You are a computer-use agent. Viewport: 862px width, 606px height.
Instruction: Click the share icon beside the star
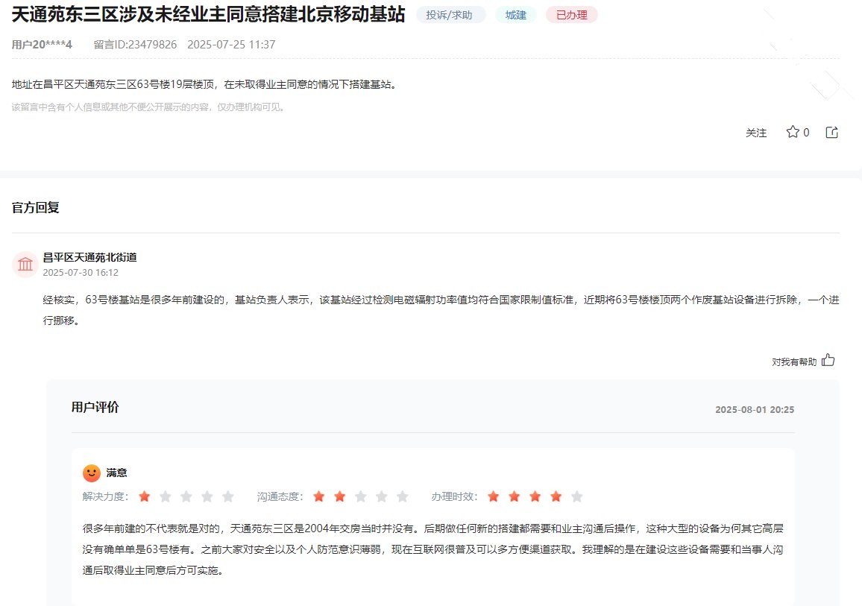831,132
